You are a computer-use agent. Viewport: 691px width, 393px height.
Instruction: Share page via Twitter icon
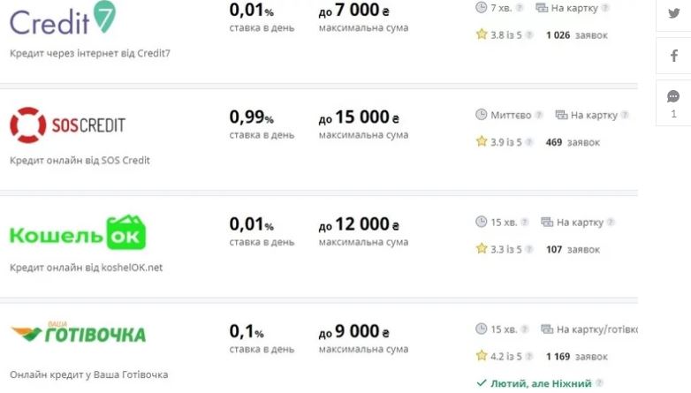click(x=673, y=13)
